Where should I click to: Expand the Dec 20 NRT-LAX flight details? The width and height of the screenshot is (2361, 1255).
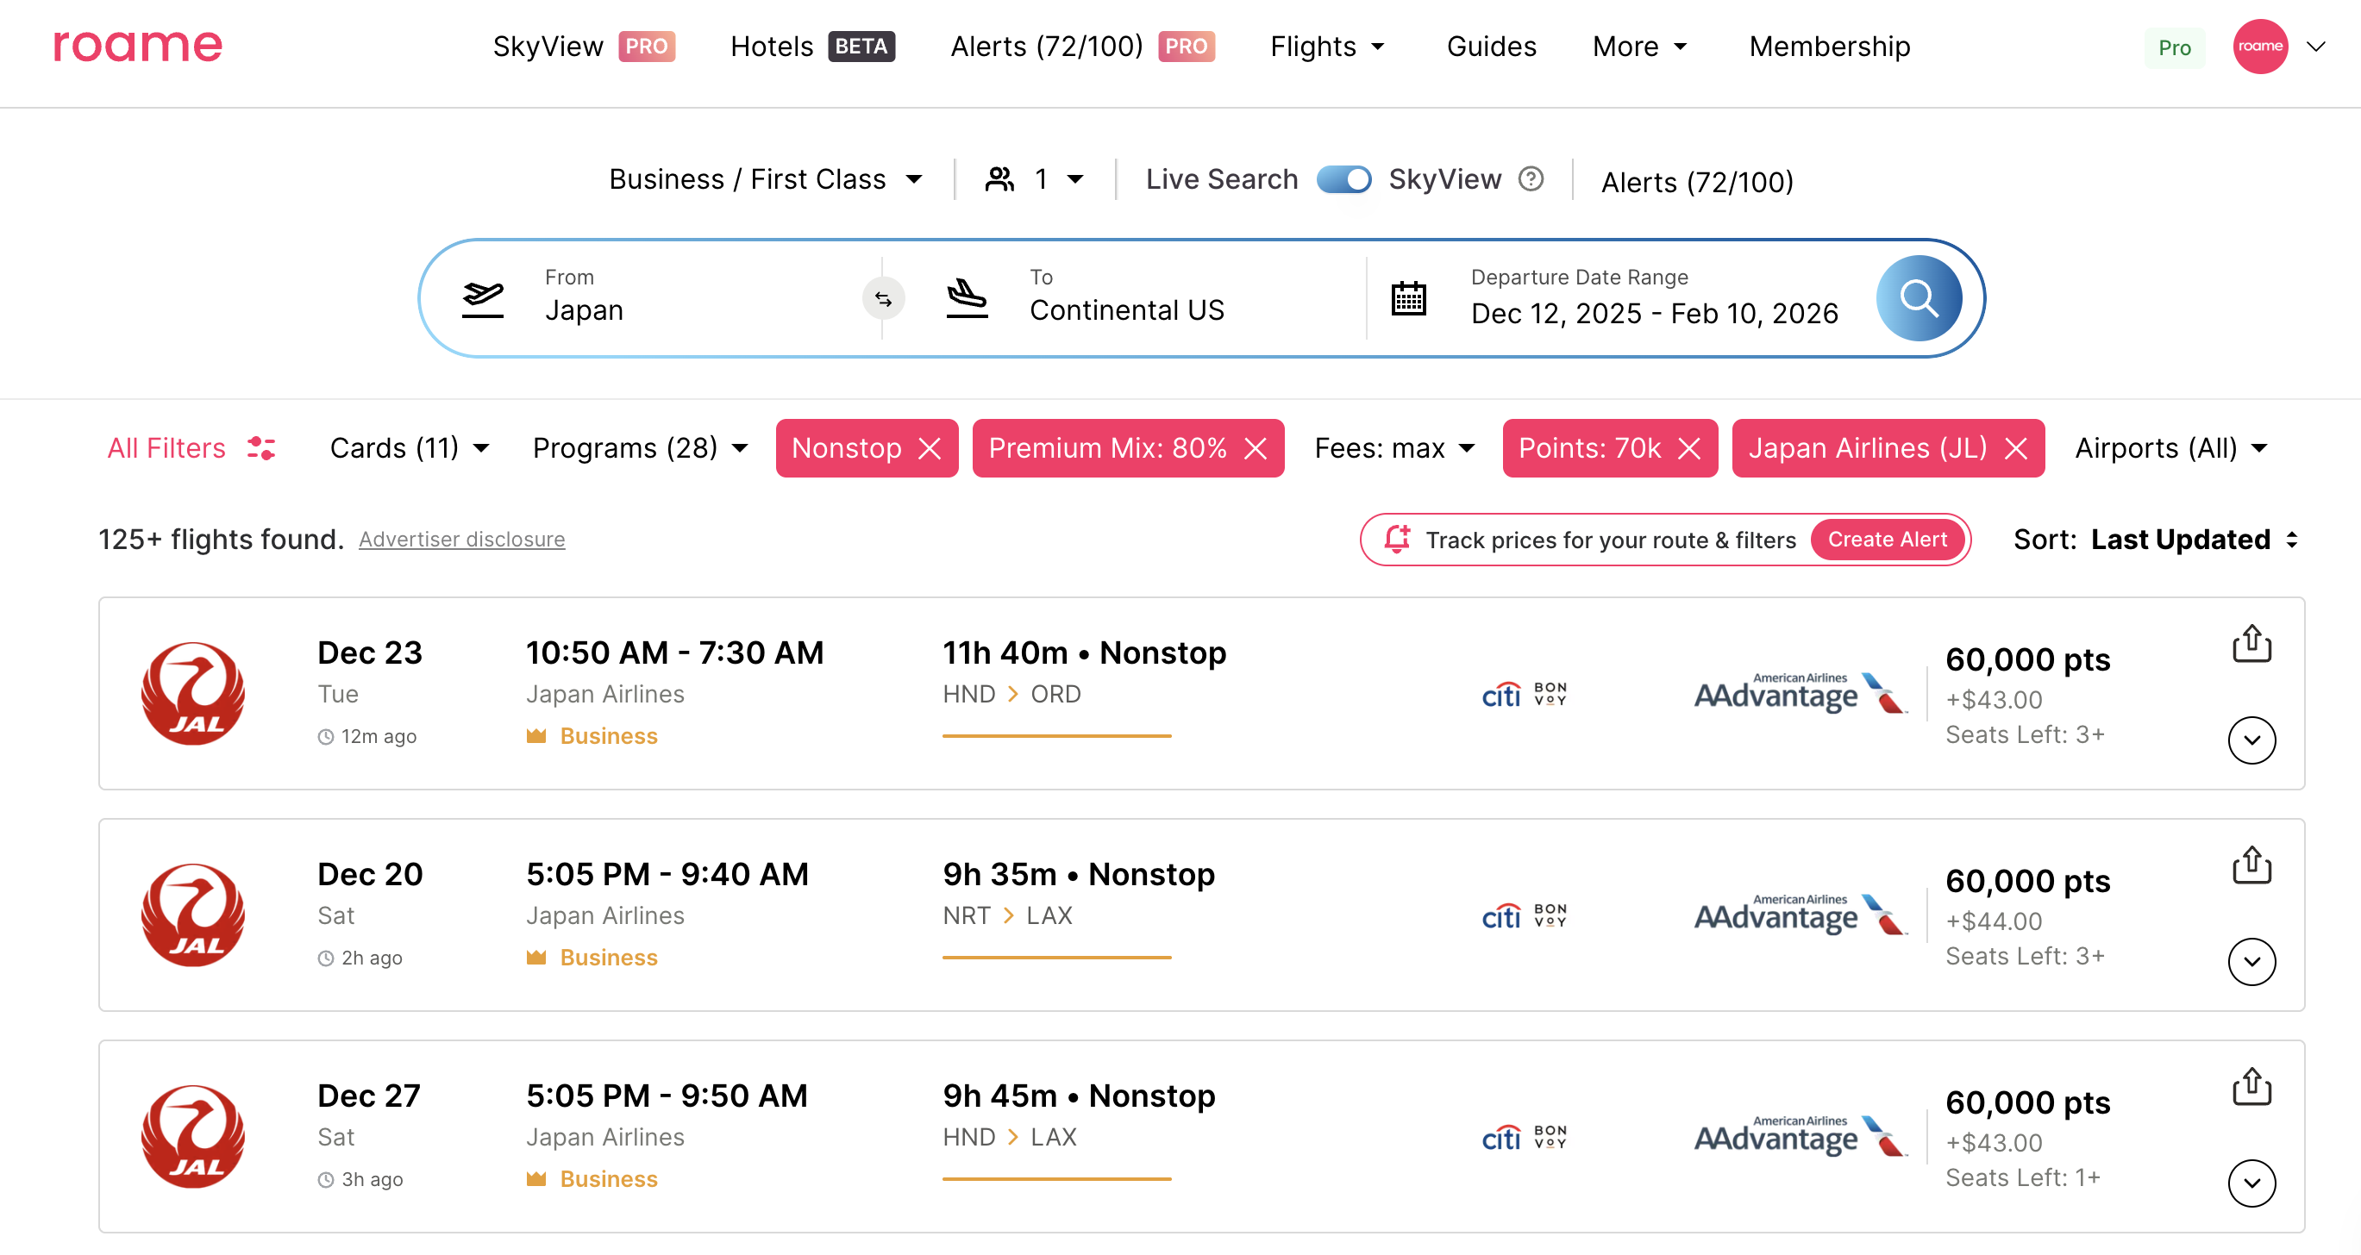point(2251,962)
